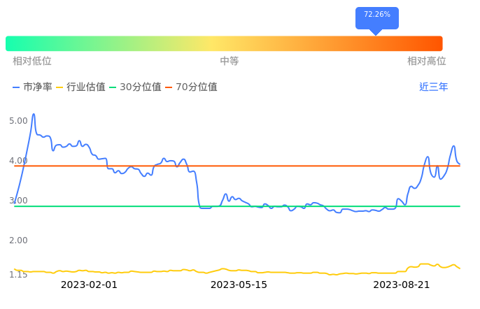Click the 72.26% percentile tooltip marker
480x309 pixels.
(376, 16)
